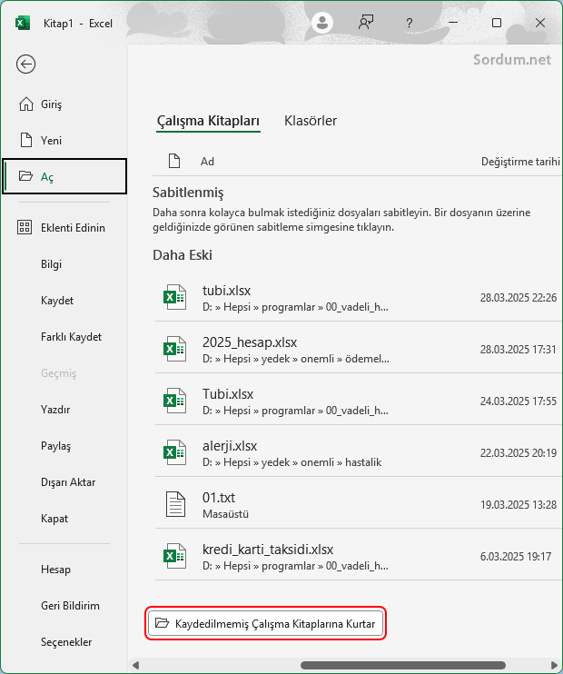Click the file type icon column header
Image resolution: width=563 pixels, height=674 pixels.
point(174,161)
